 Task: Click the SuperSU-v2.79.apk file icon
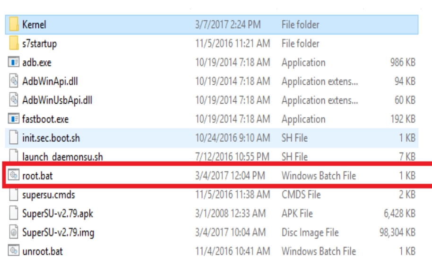14,213
